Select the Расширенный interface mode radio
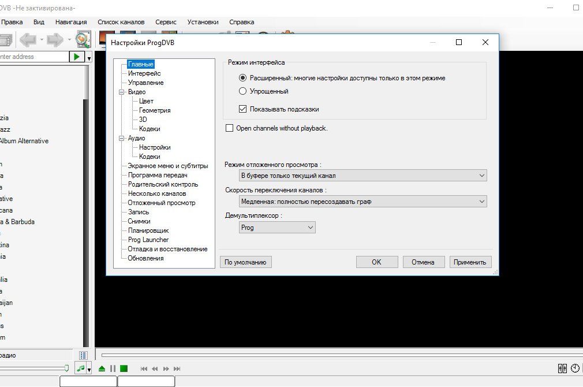 [x=242, y=78]
